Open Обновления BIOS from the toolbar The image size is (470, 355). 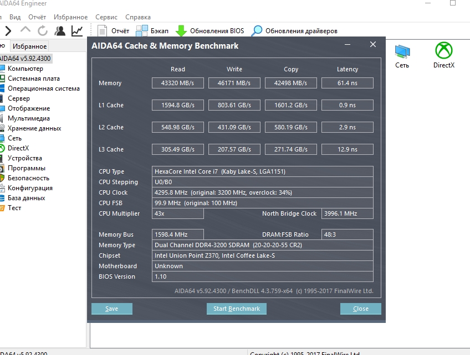(x=210, y=31)
